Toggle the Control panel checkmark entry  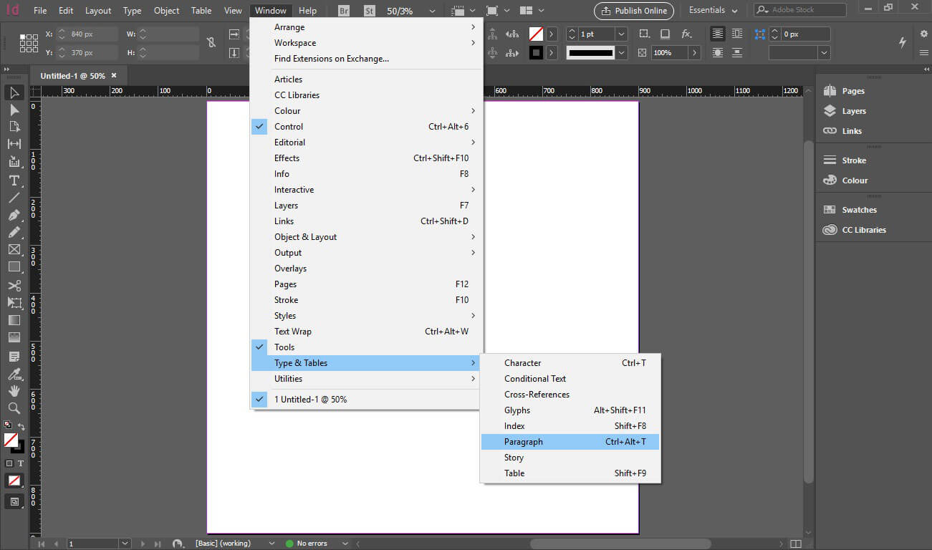point(367,127)
